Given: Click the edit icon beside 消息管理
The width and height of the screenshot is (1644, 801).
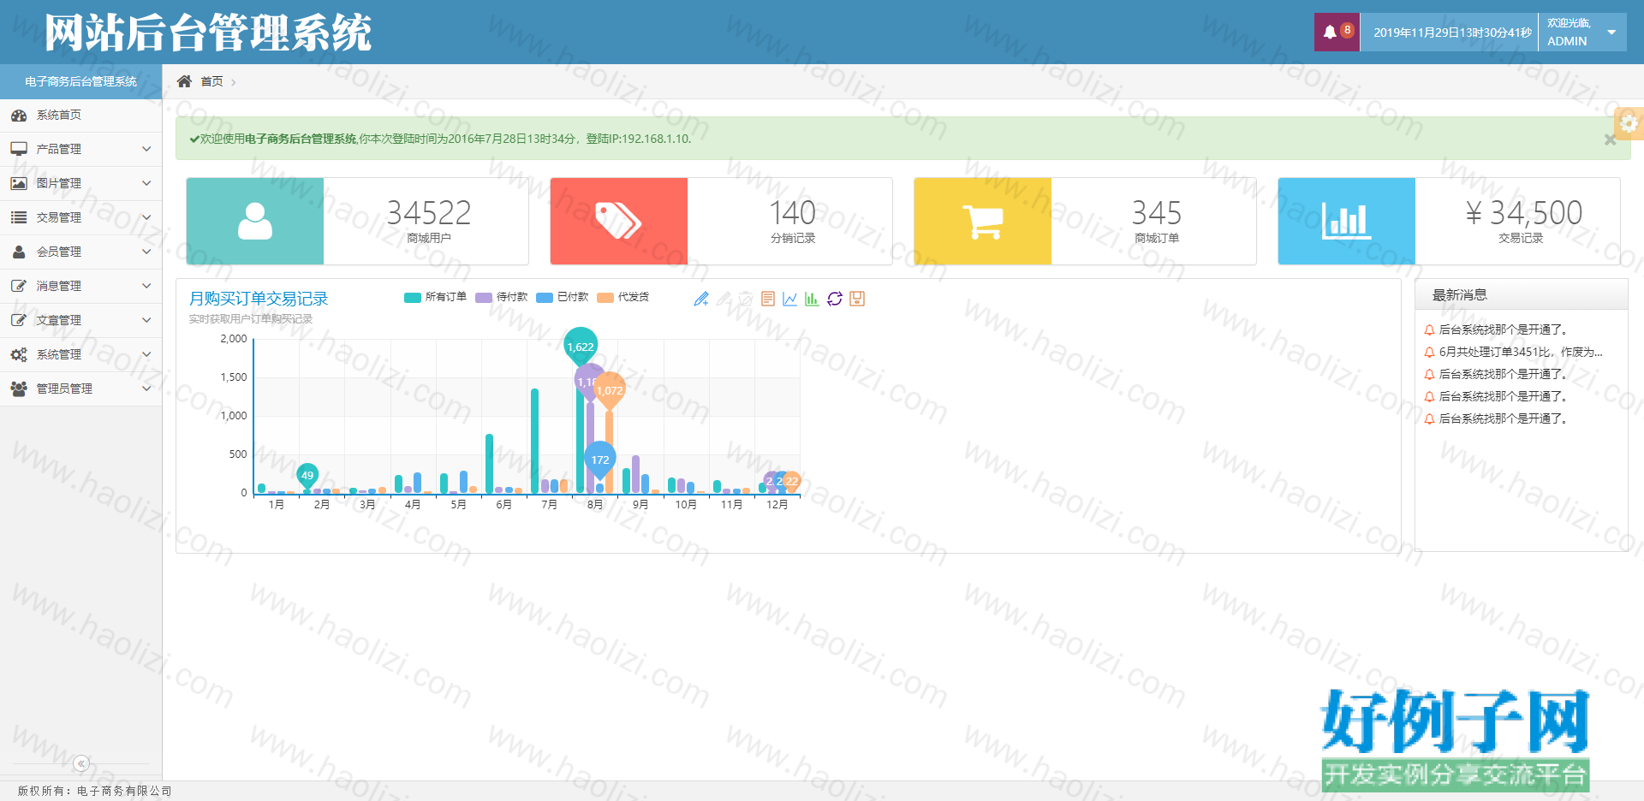Looking at the screenshot, I should click(x=19, y=286).
